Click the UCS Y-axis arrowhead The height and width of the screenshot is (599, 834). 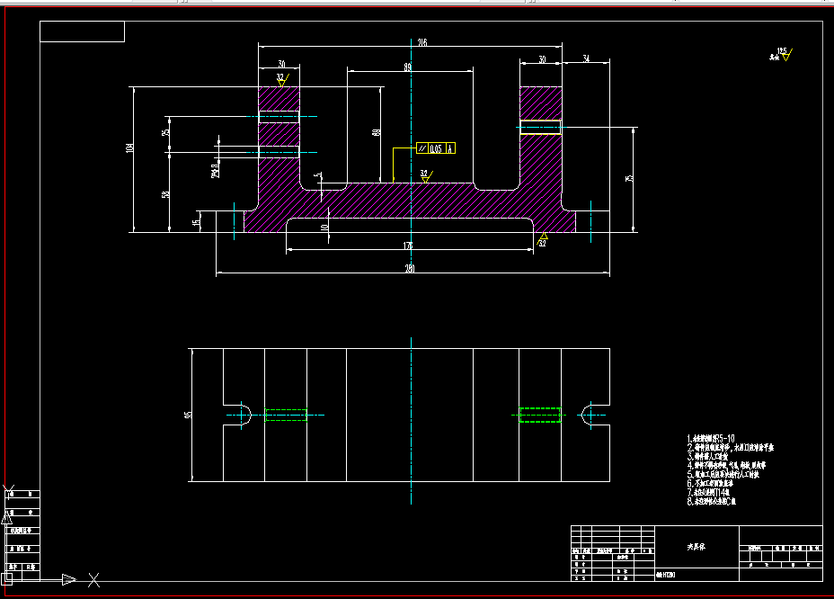(x=7, y=516)
